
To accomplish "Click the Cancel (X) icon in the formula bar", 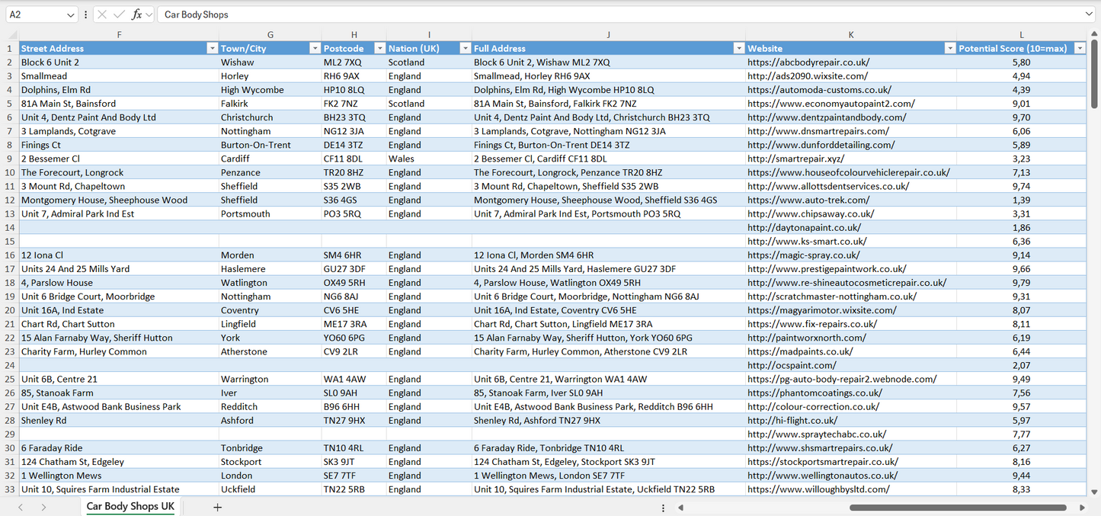I will [102, 14].
